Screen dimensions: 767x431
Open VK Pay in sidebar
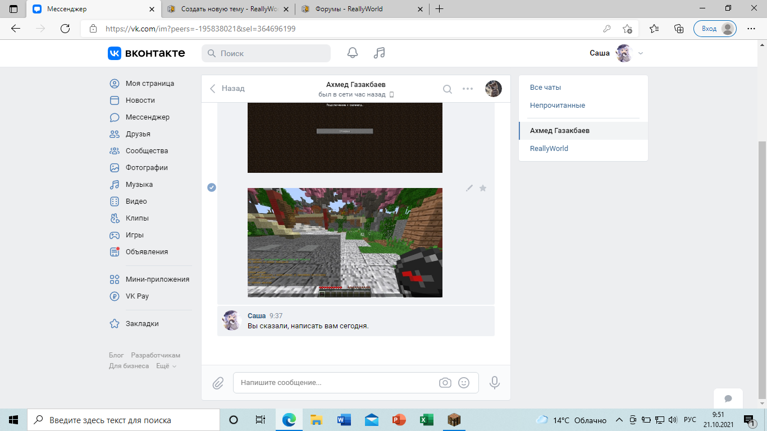click(129, 296)
